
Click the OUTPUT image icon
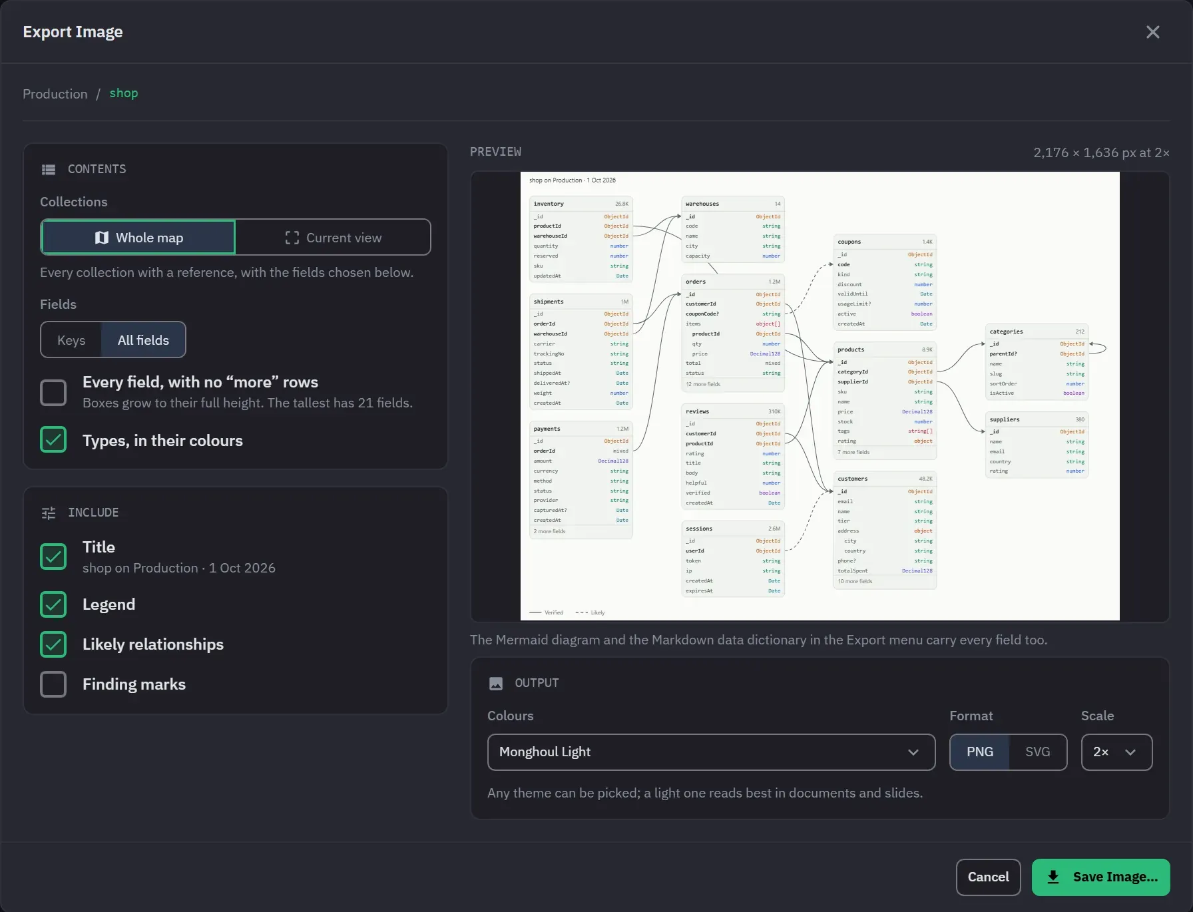point(496,684)
